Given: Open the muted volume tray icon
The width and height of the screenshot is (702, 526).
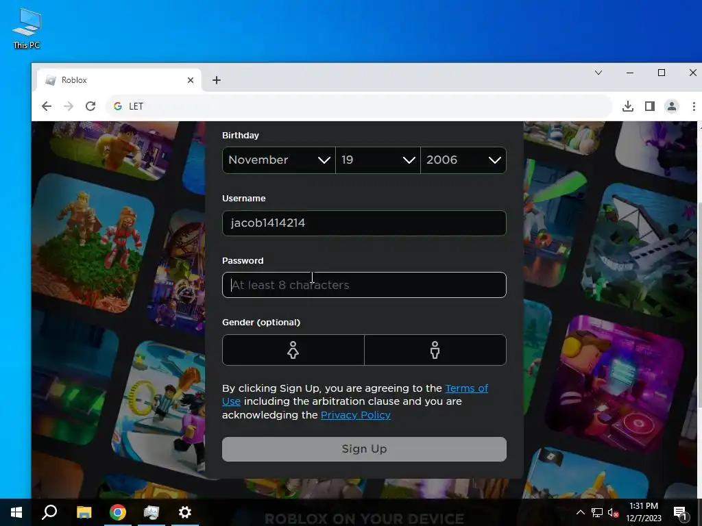Looking at the screenshot, I should (613, 512).
